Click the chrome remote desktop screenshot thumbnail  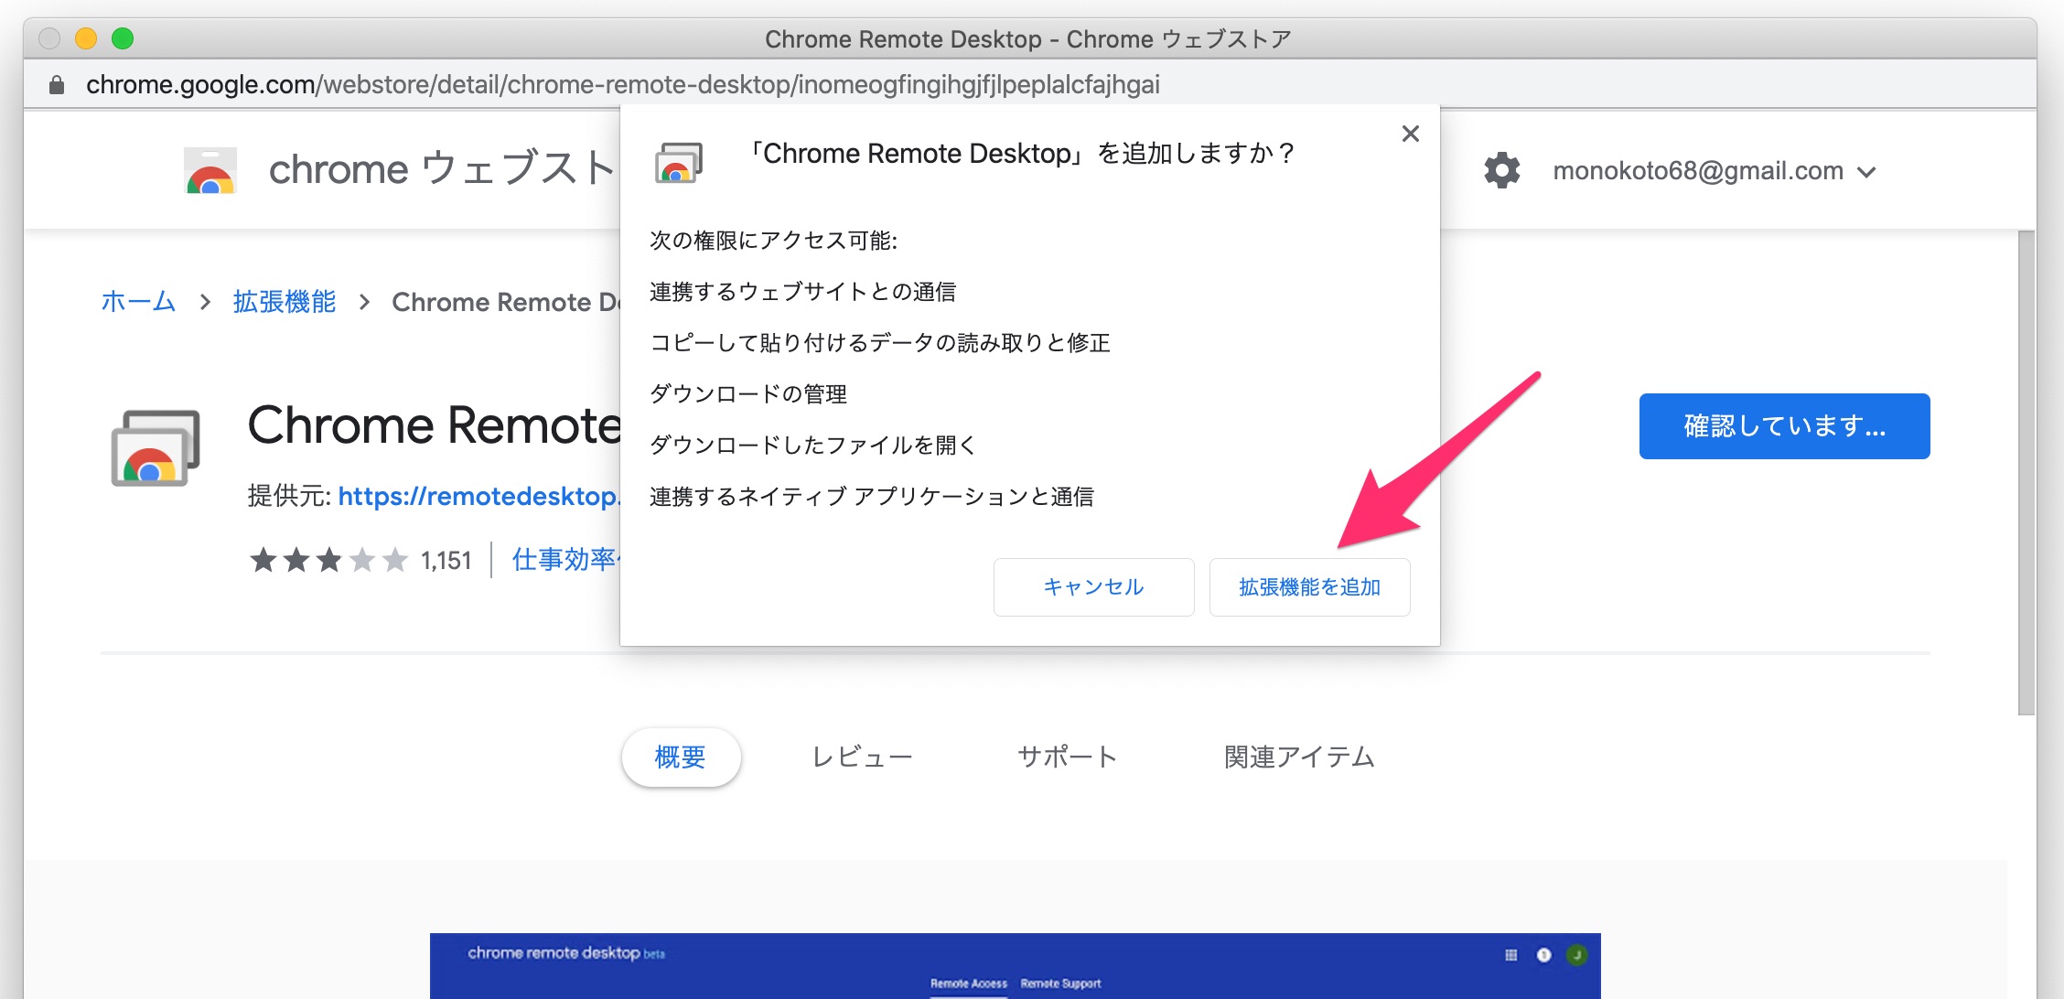click(x=1016, y=966)
